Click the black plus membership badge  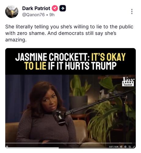point(63,8)
